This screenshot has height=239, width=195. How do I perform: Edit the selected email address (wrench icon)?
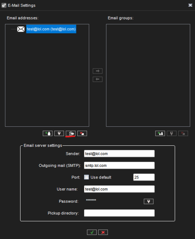(x=59, y=133)
